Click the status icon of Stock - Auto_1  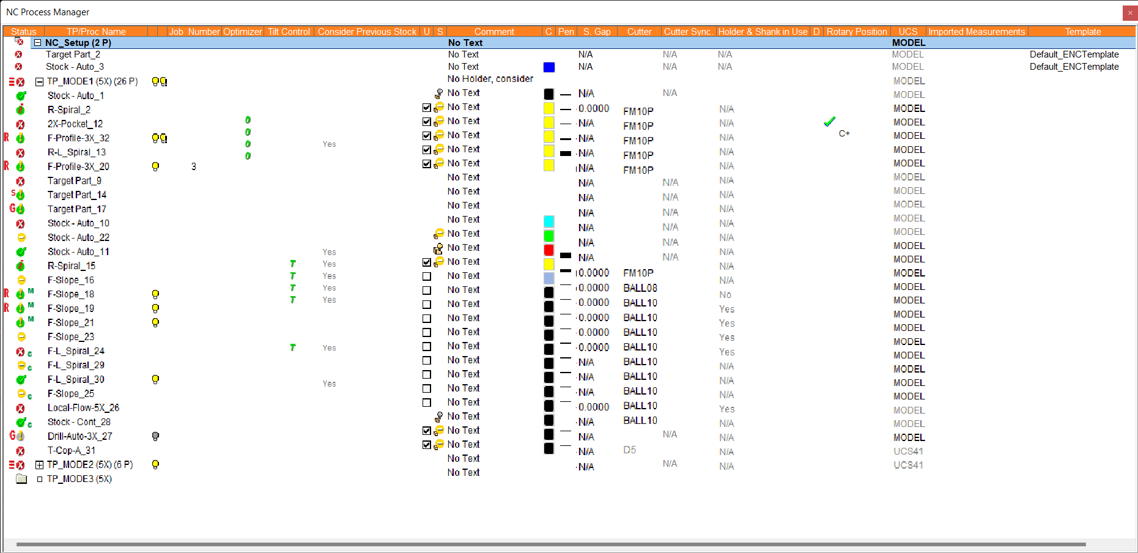click(21, 95)
